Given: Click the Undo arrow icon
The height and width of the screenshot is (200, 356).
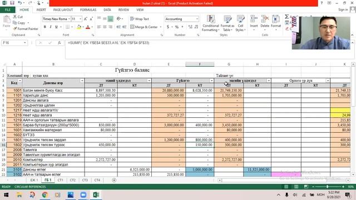Looking at the screenshot, I should 20,3.
